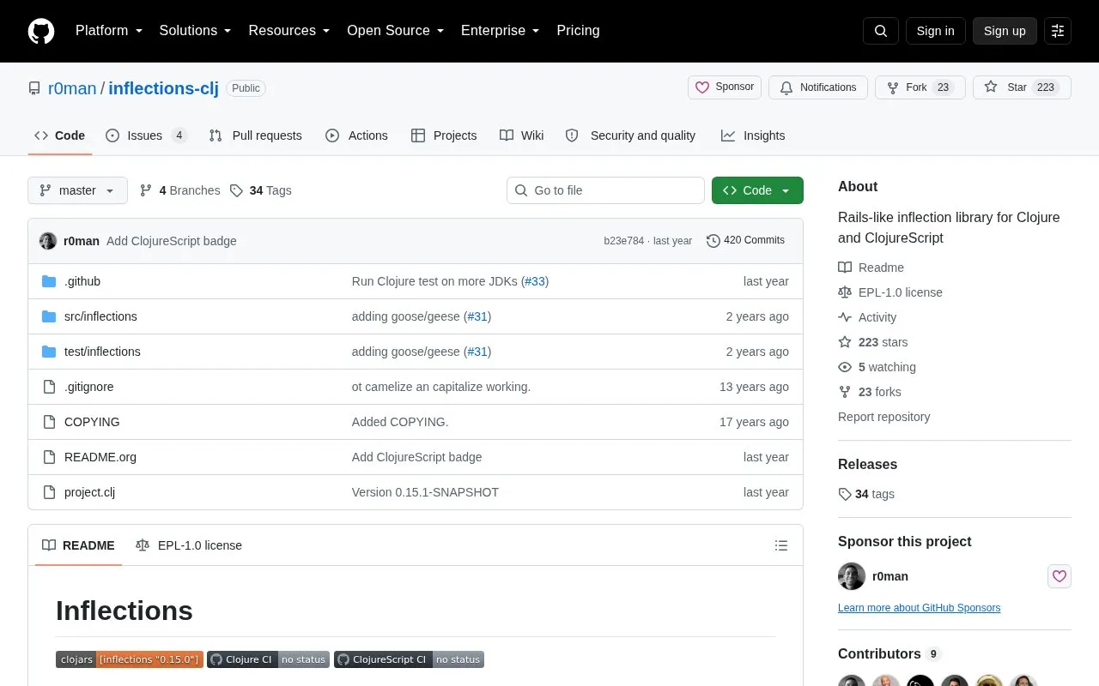Image resolution: width=1099 pixels, height=686 pixels.
Task: Switch to the Actions tab
Action: (356, 135)
